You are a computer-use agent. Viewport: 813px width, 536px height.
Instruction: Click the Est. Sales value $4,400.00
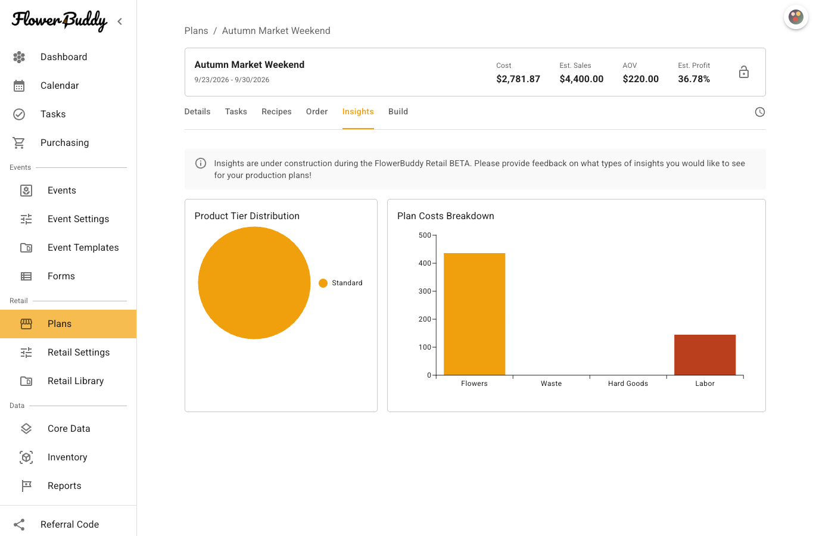(x=581, y=79)
